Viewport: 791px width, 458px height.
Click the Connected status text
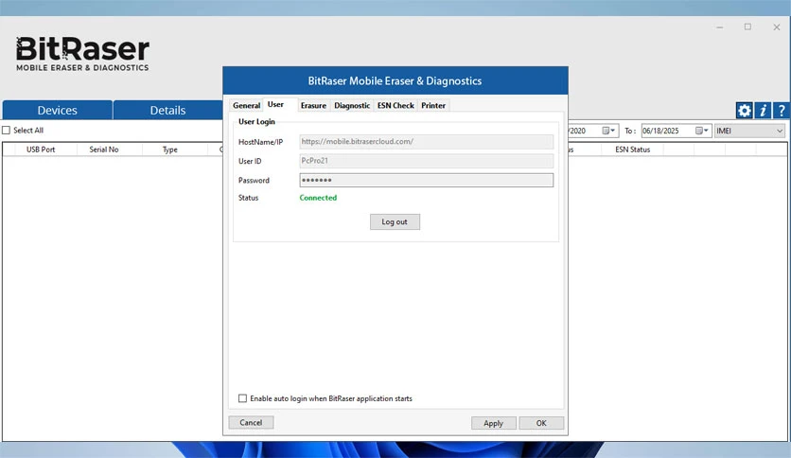click(x=318, y=198)
